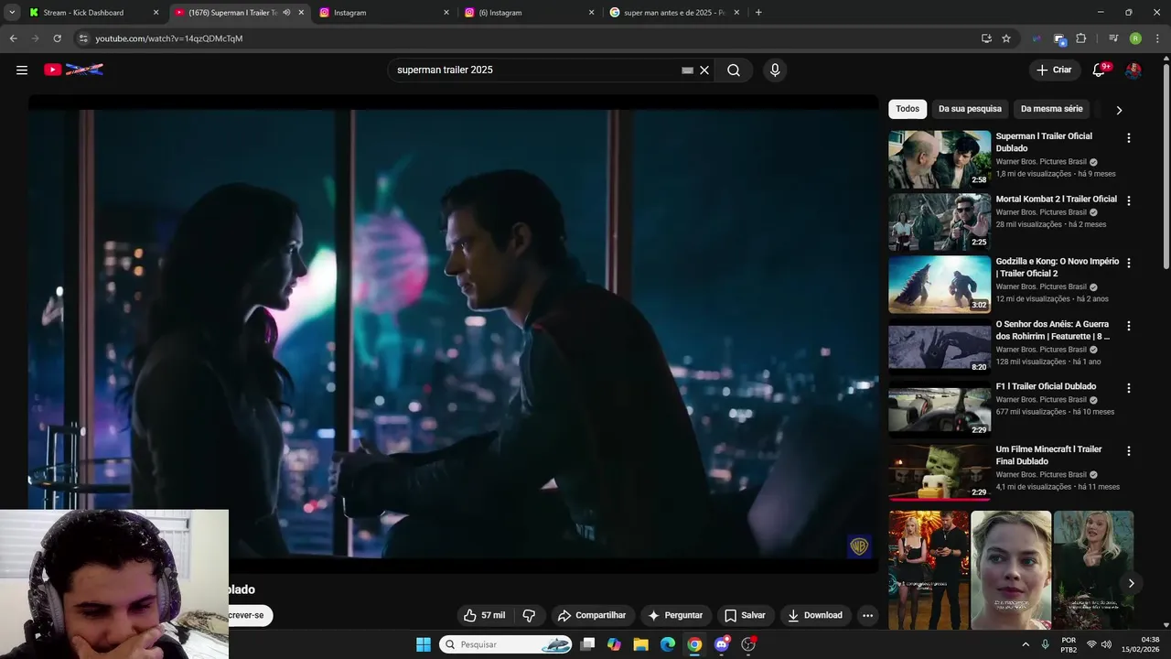Go to the YouTube home logo
The width and height of the screenshot is (1171, 659).
(73, 70)
